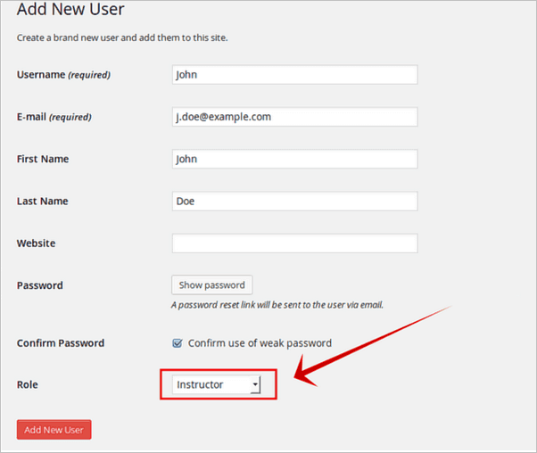The image size is (537, 453).
Task: Select the Last Name text field
Action: pos(294,201)
